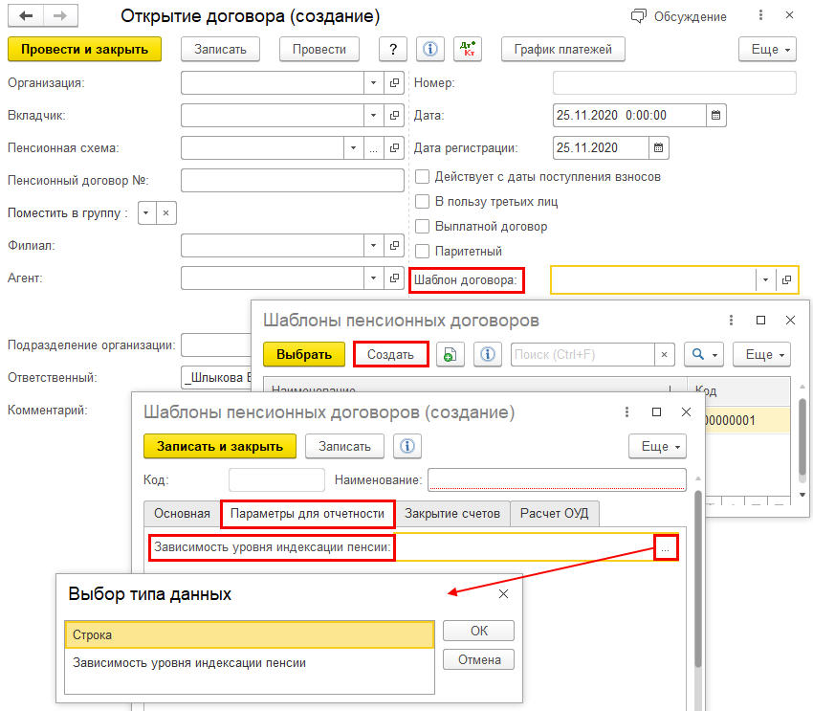
Task: Click OK in Выбор типа данных dialog
Action: [x=478, y=631]
